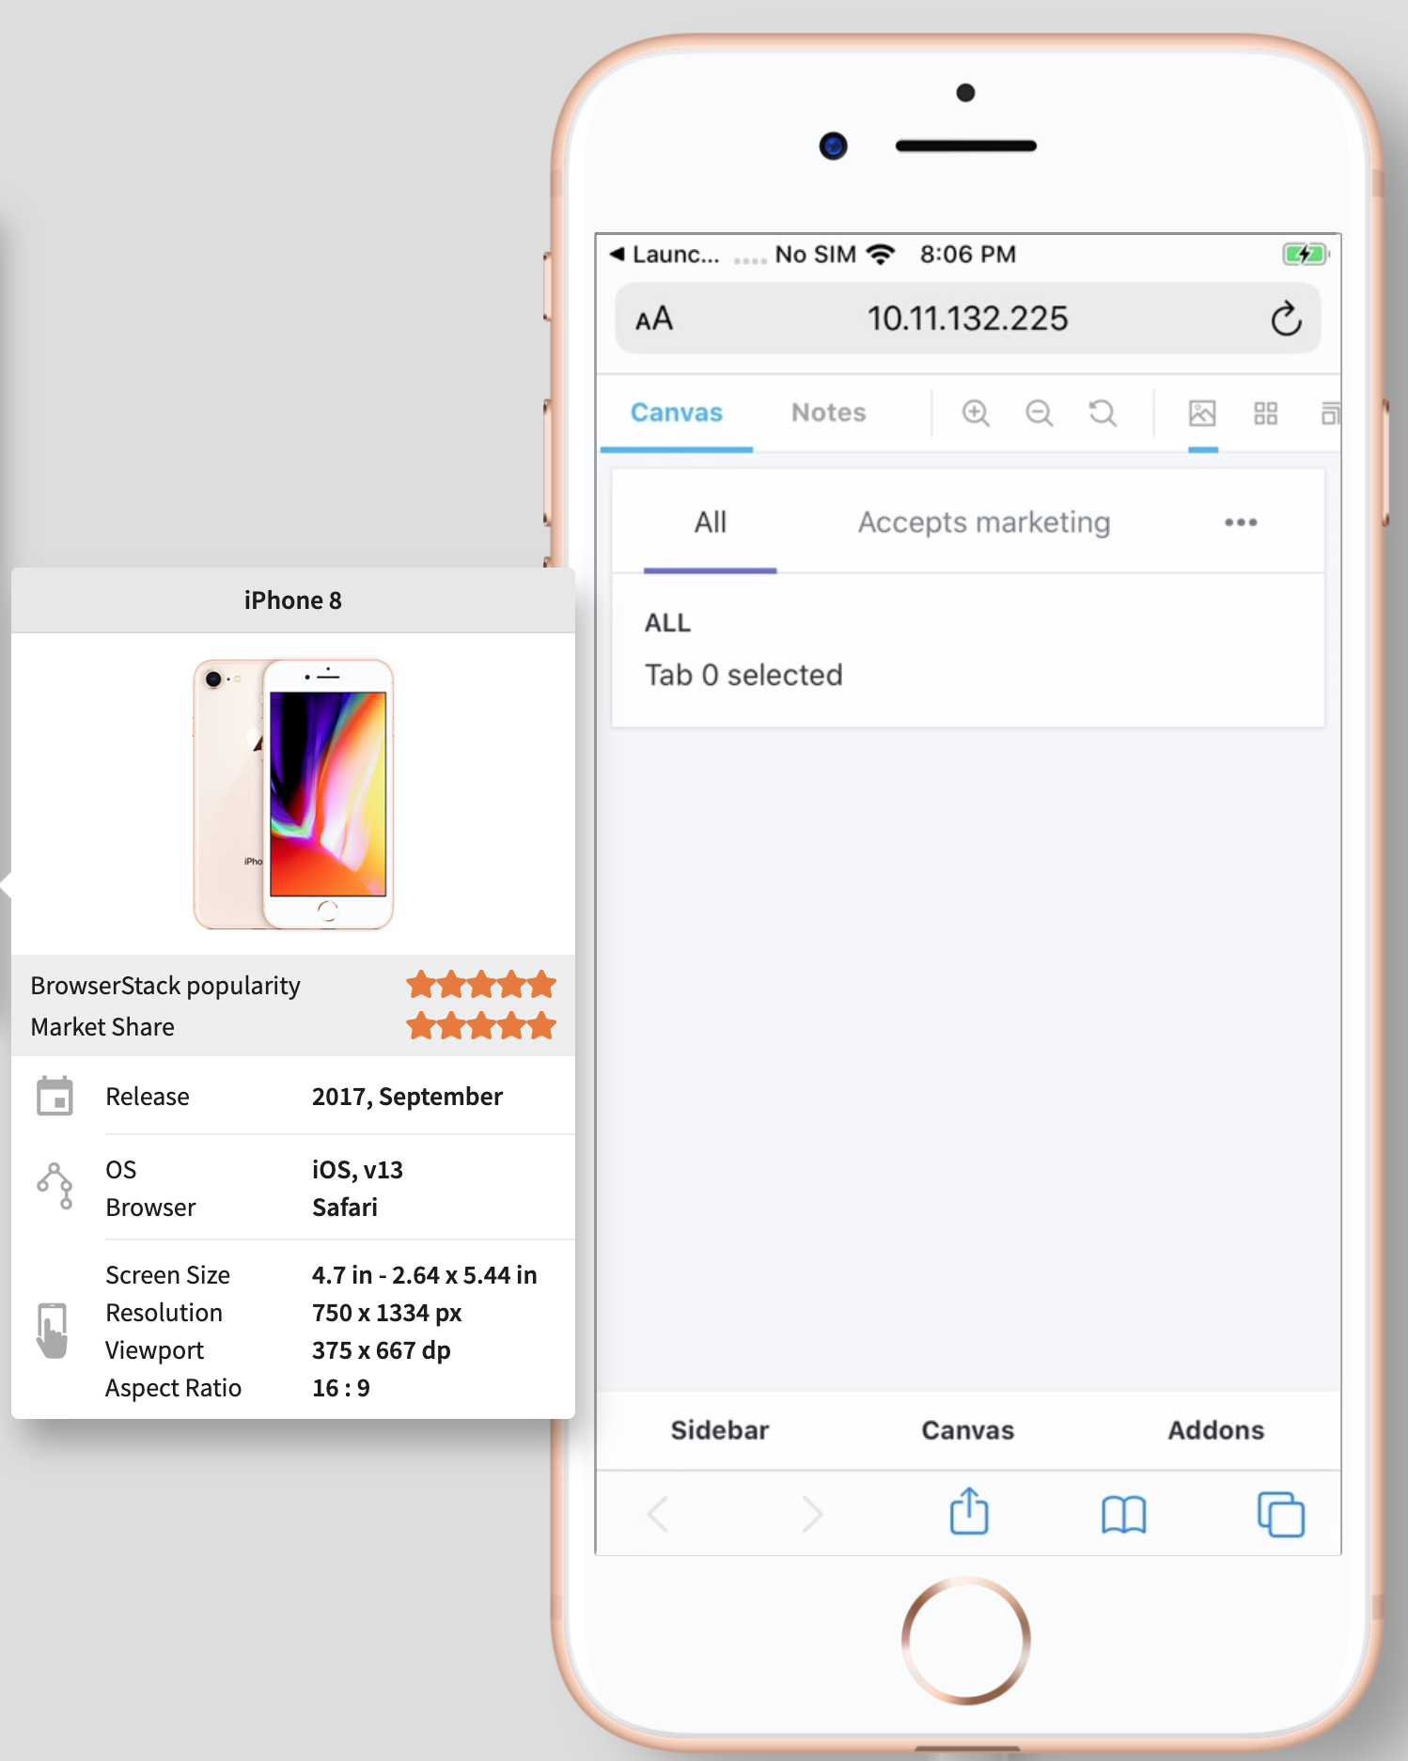The width and height of the screenshot is (1408, 1761).
Task: Click the iPhone 8 panel title
Action: click(293, 600)
